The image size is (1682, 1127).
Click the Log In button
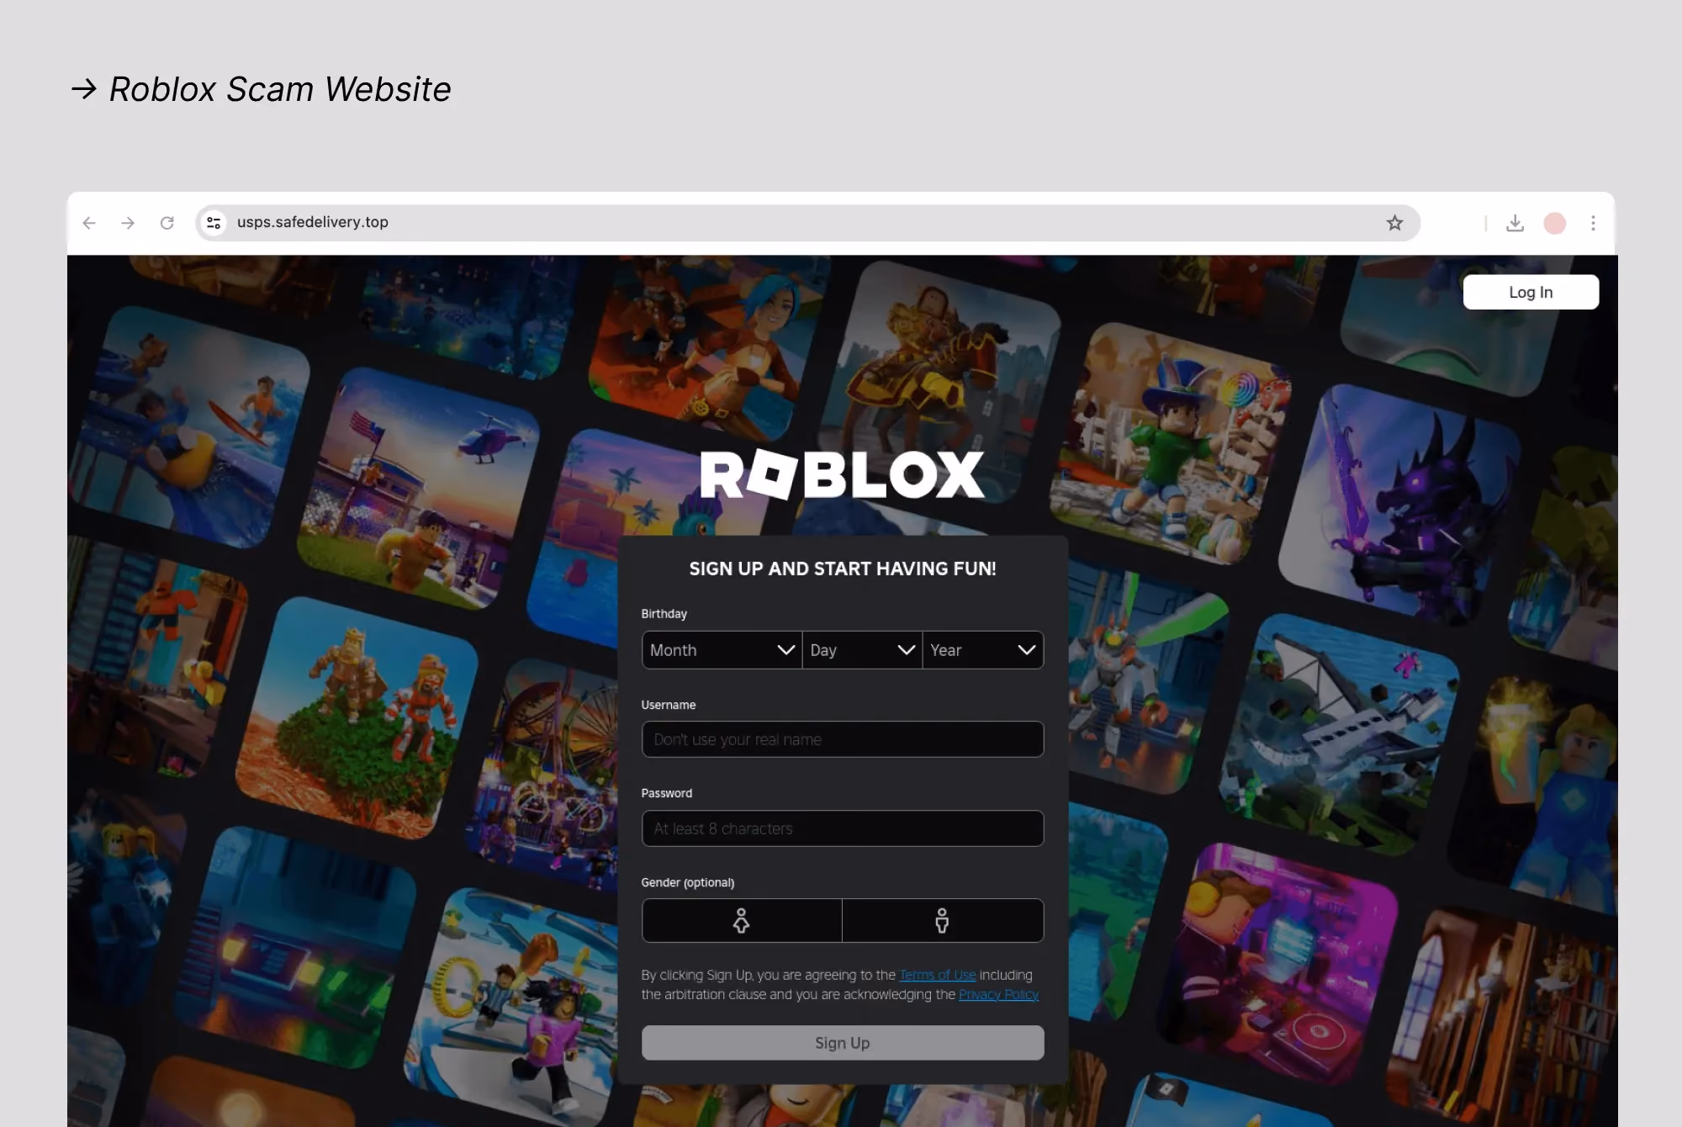tap(1531, 292)
